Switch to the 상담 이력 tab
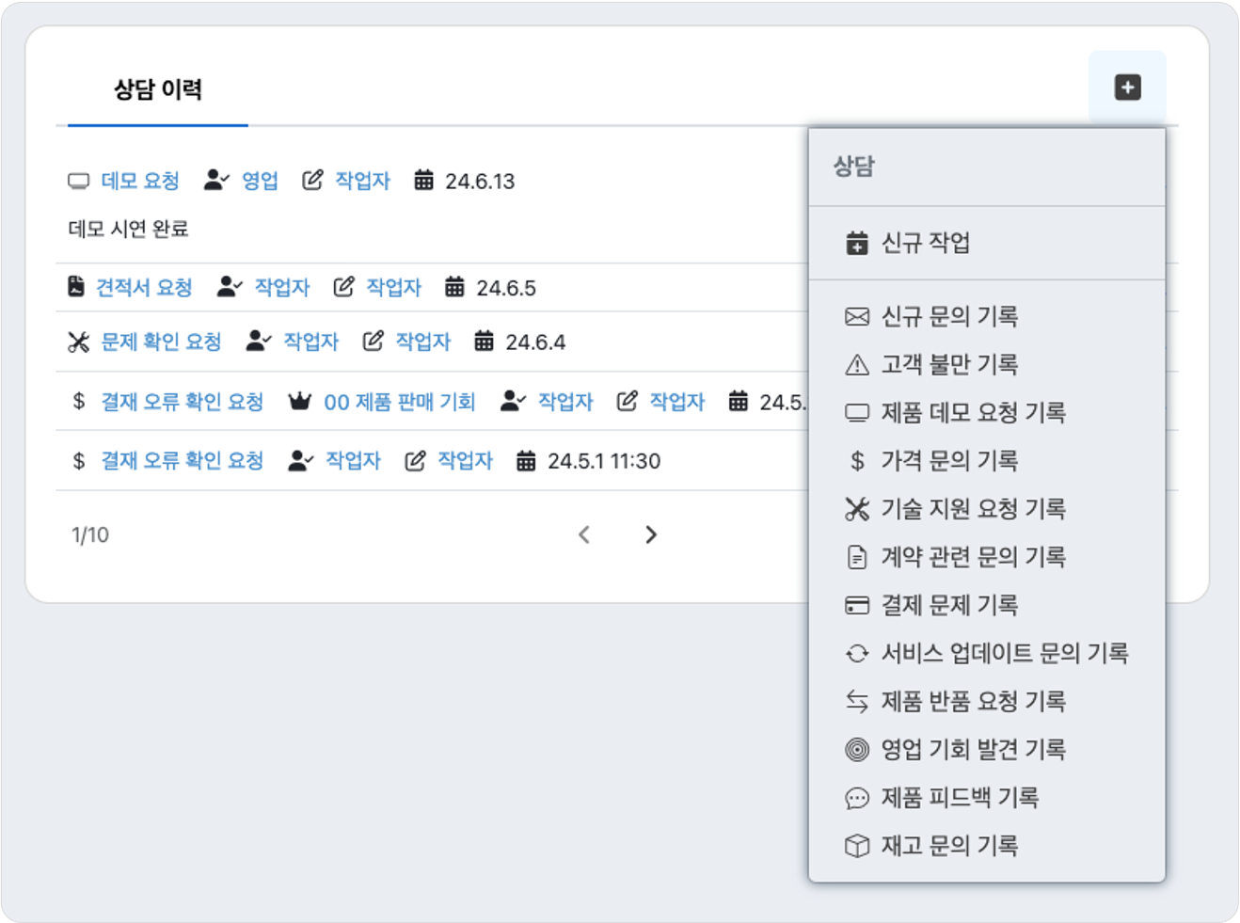Image resolution: width=1240 pixels, height=923 pixels. [157, 89]
